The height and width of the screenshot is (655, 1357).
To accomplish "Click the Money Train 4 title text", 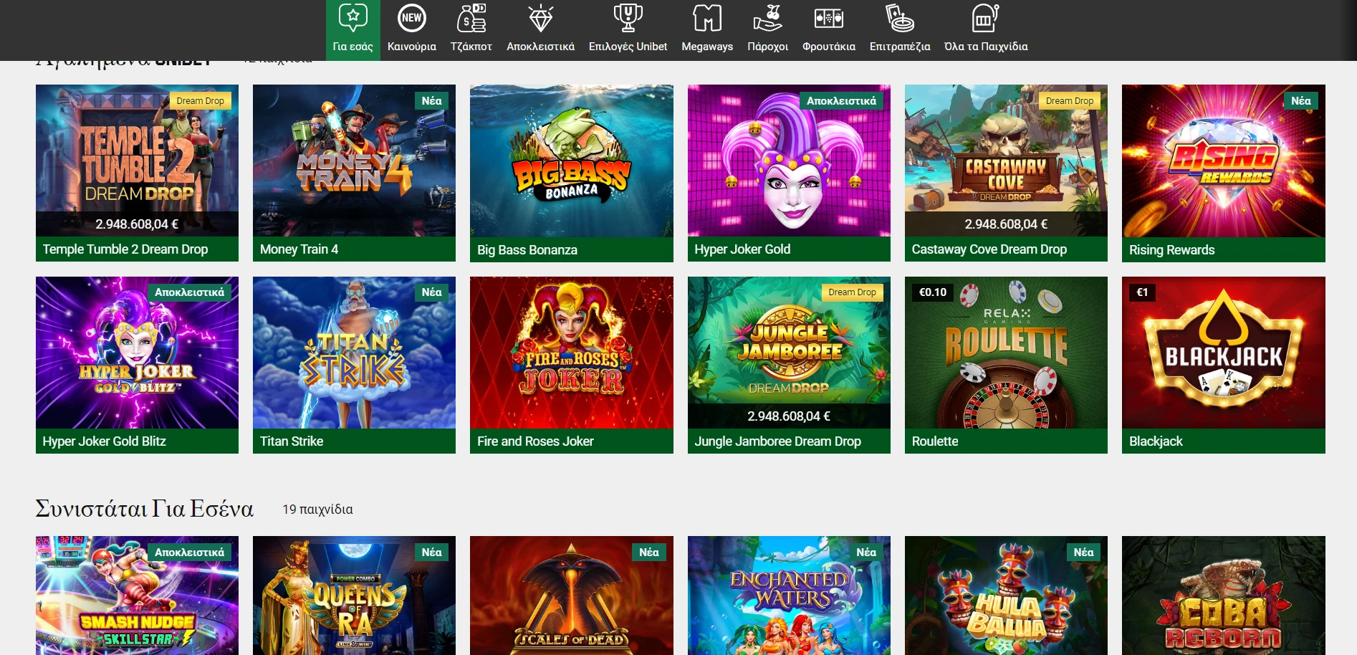I will [299, 249].
